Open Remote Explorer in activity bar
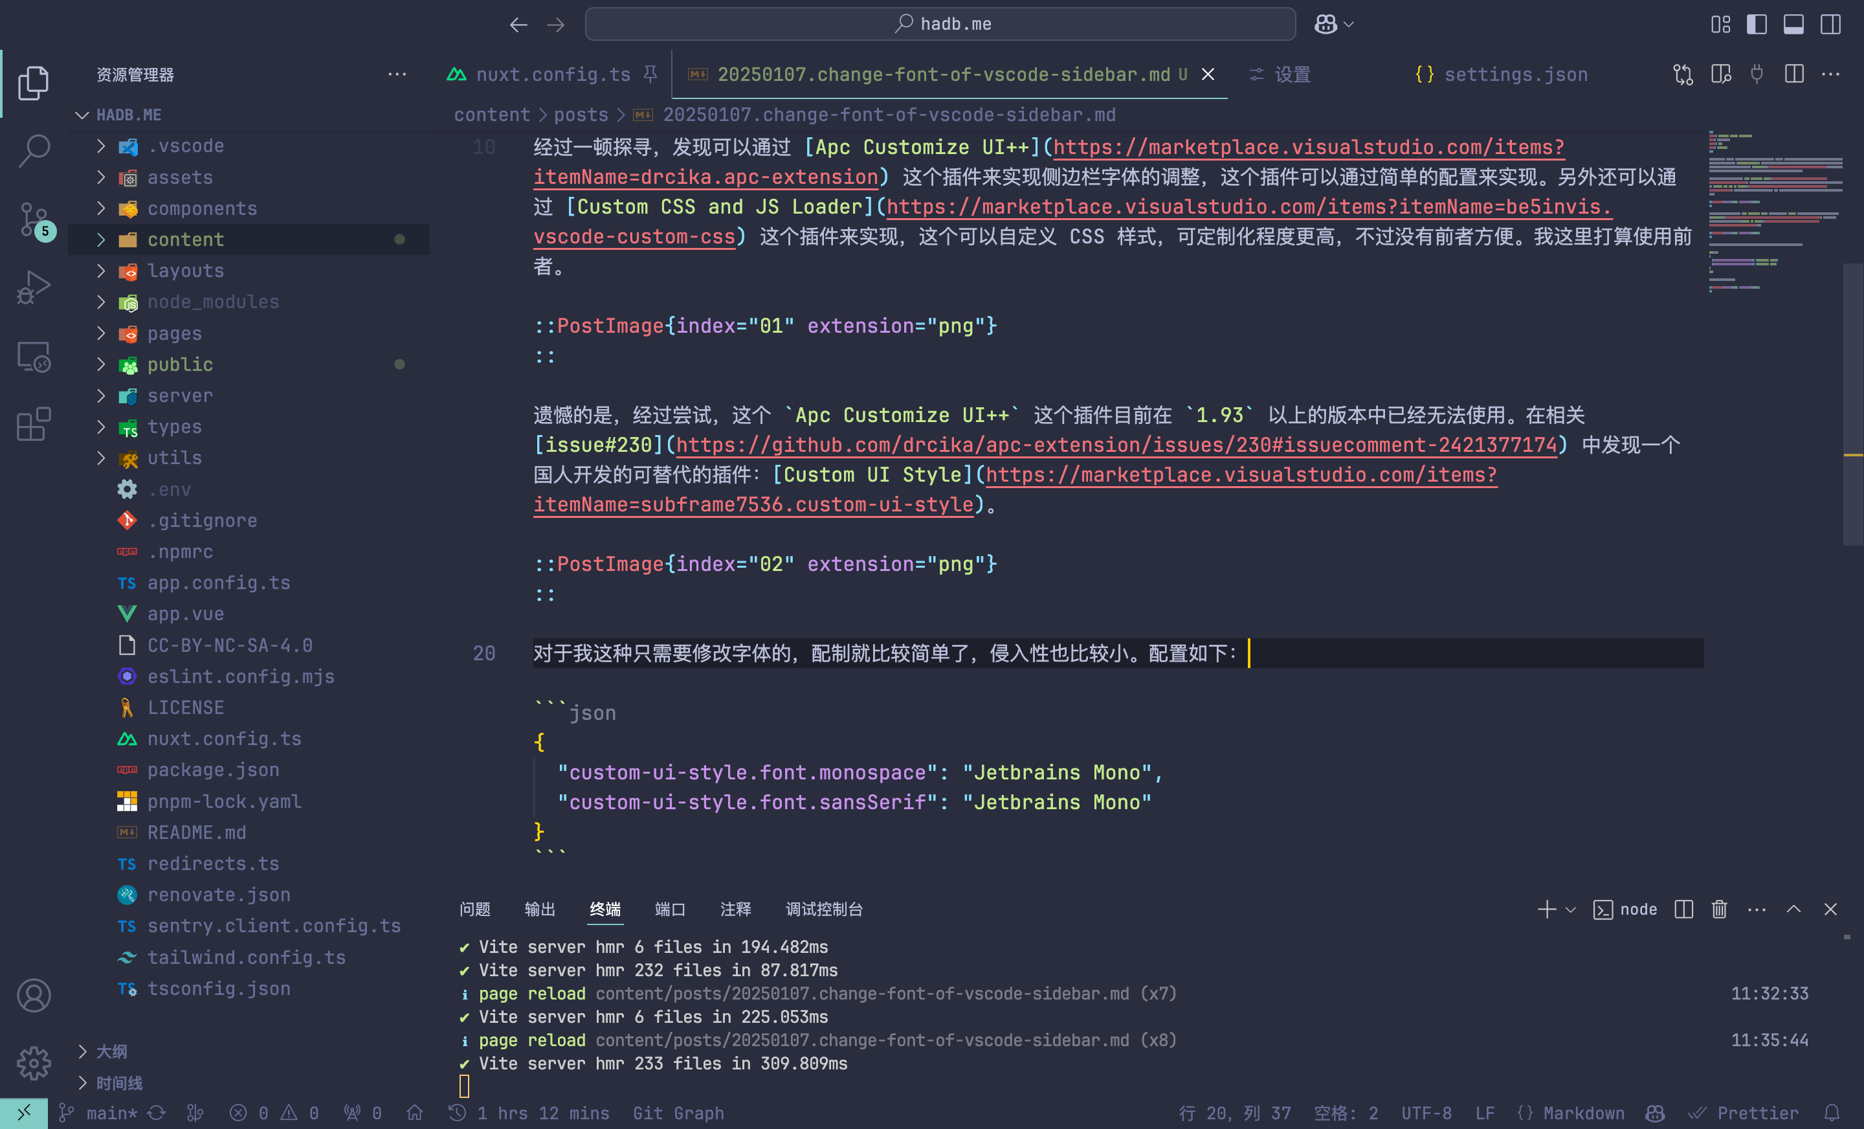This screenshot has width=1864, height=1129. [x=33, y=357]
